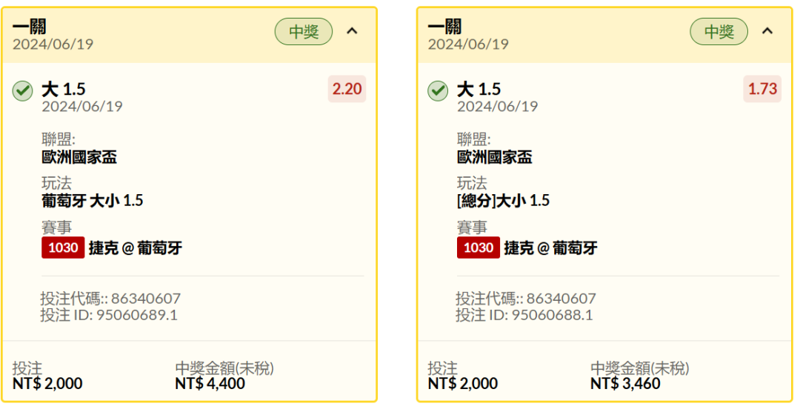The image size is (800, 415).
Task: Click left slip 一關 header title
Action: pos(30,27)
